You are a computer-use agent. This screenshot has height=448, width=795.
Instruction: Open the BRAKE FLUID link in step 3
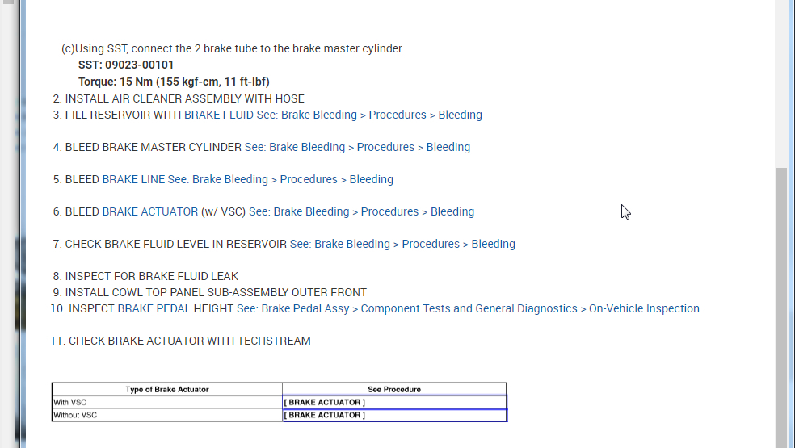(x=218, y=115)
